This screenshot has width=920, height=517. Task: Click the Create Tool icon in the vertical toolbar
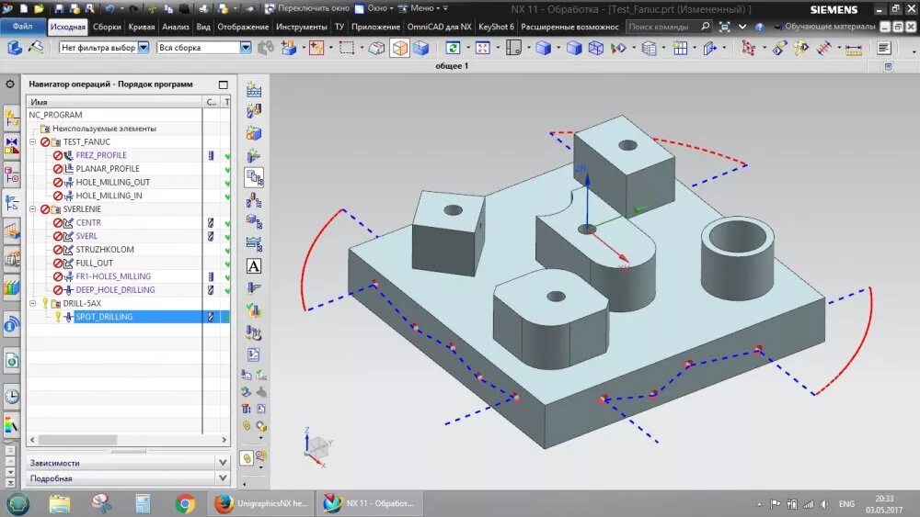coord(254,111)
